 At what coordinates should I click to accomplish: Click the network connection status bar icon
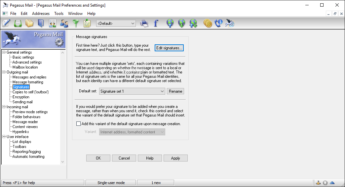(x=318, y=183)
